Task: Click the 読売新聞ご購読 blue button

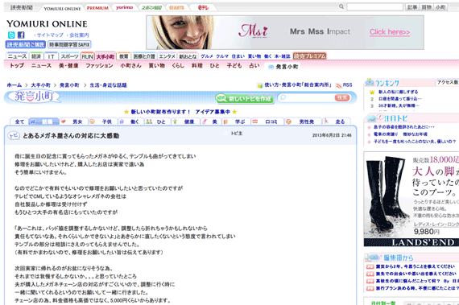Action: [x=26, y=44]
